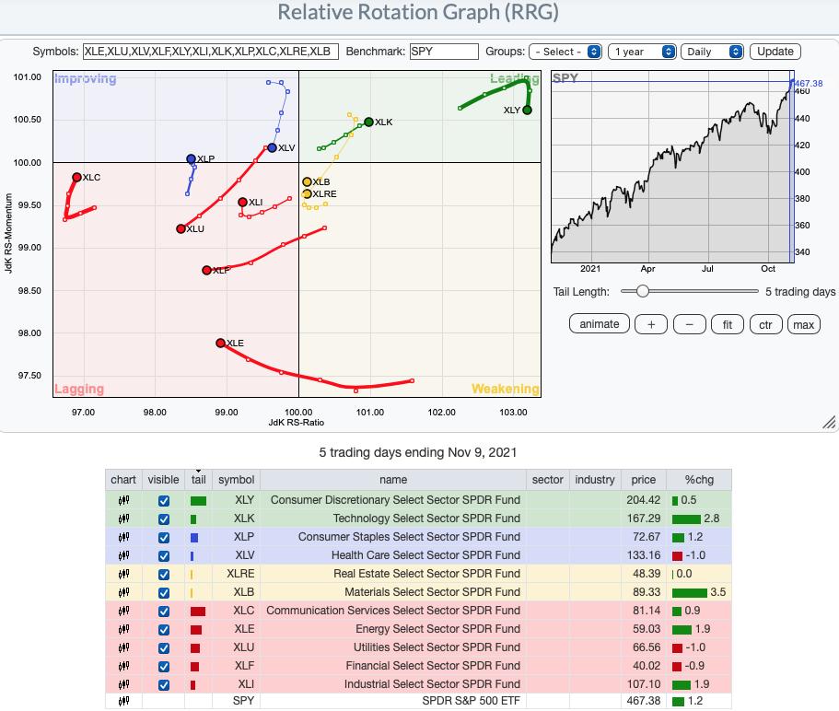The height and width of the screenshot is (711, 839).
Task: Open chart icon for XLC row
Action: [x=123, y=611]
